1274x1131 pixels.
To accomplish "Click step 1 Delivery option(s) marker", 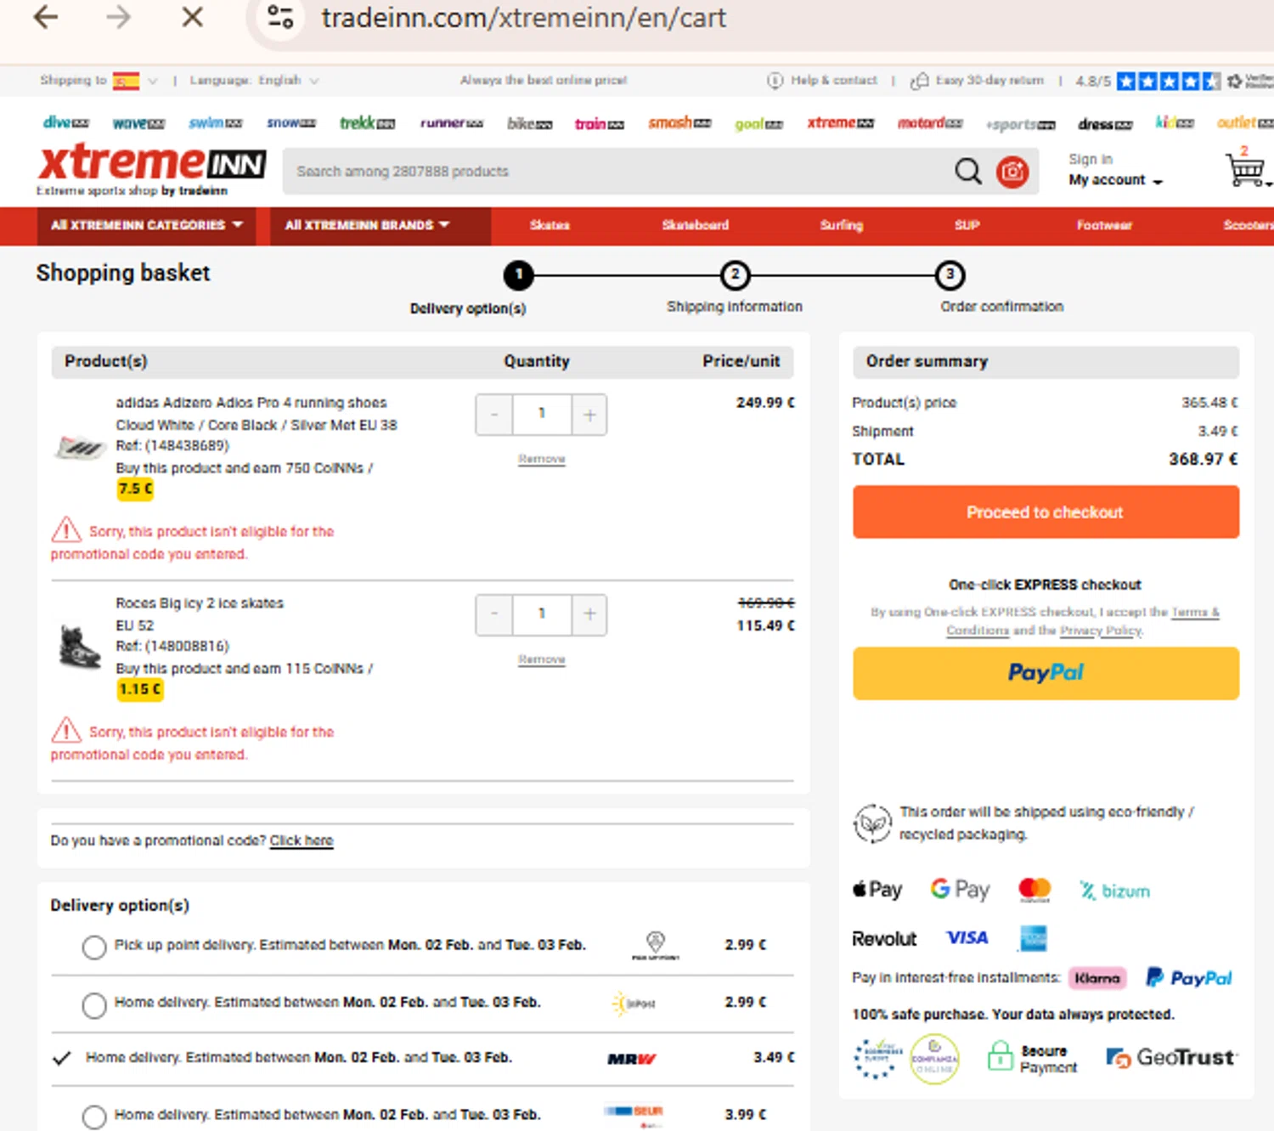I will click(519, 275).
